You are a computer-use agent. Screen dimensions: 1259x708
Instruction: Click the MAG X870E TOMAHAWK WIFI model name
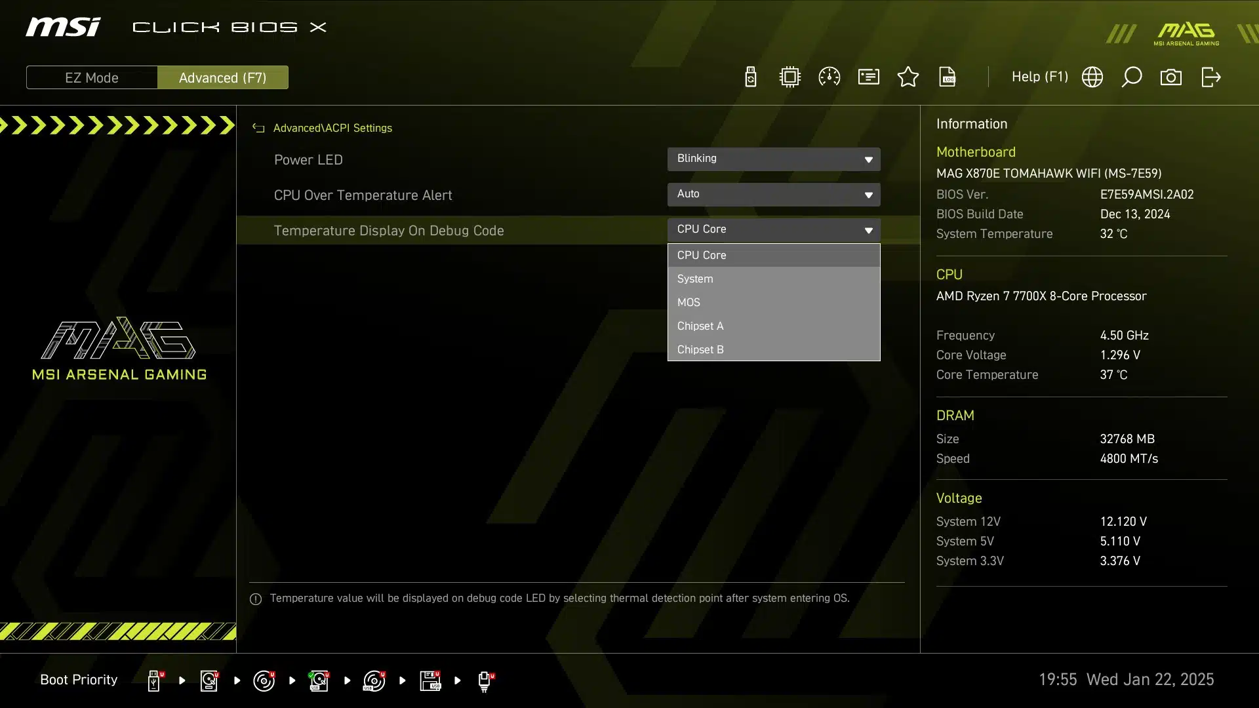coord(1049,174)
